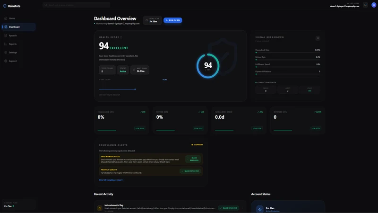Viewport: 378px width, 213px height.
Task: Click the Pro Plan lightning icon
Action: (259, 209)
